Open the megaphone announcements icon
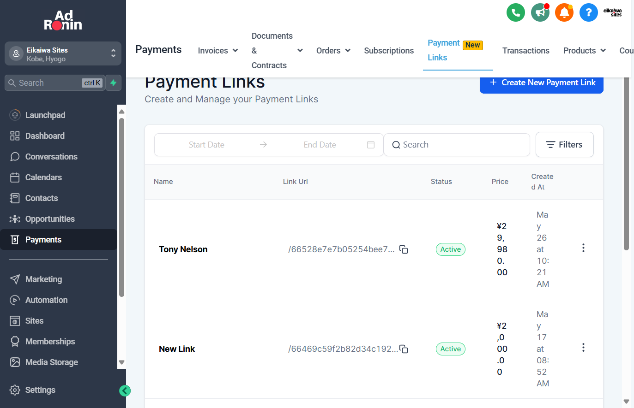This screenshot has width=634, height=408. click(540, 12)
